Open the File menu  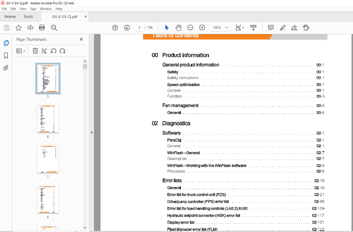[4, 9]
